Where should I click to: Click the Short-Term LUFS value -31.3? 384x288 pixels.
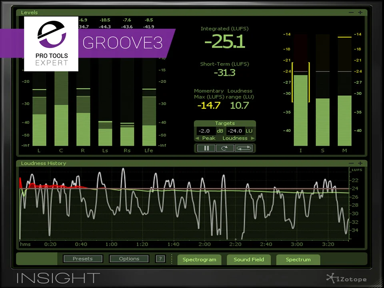[224, 72]
